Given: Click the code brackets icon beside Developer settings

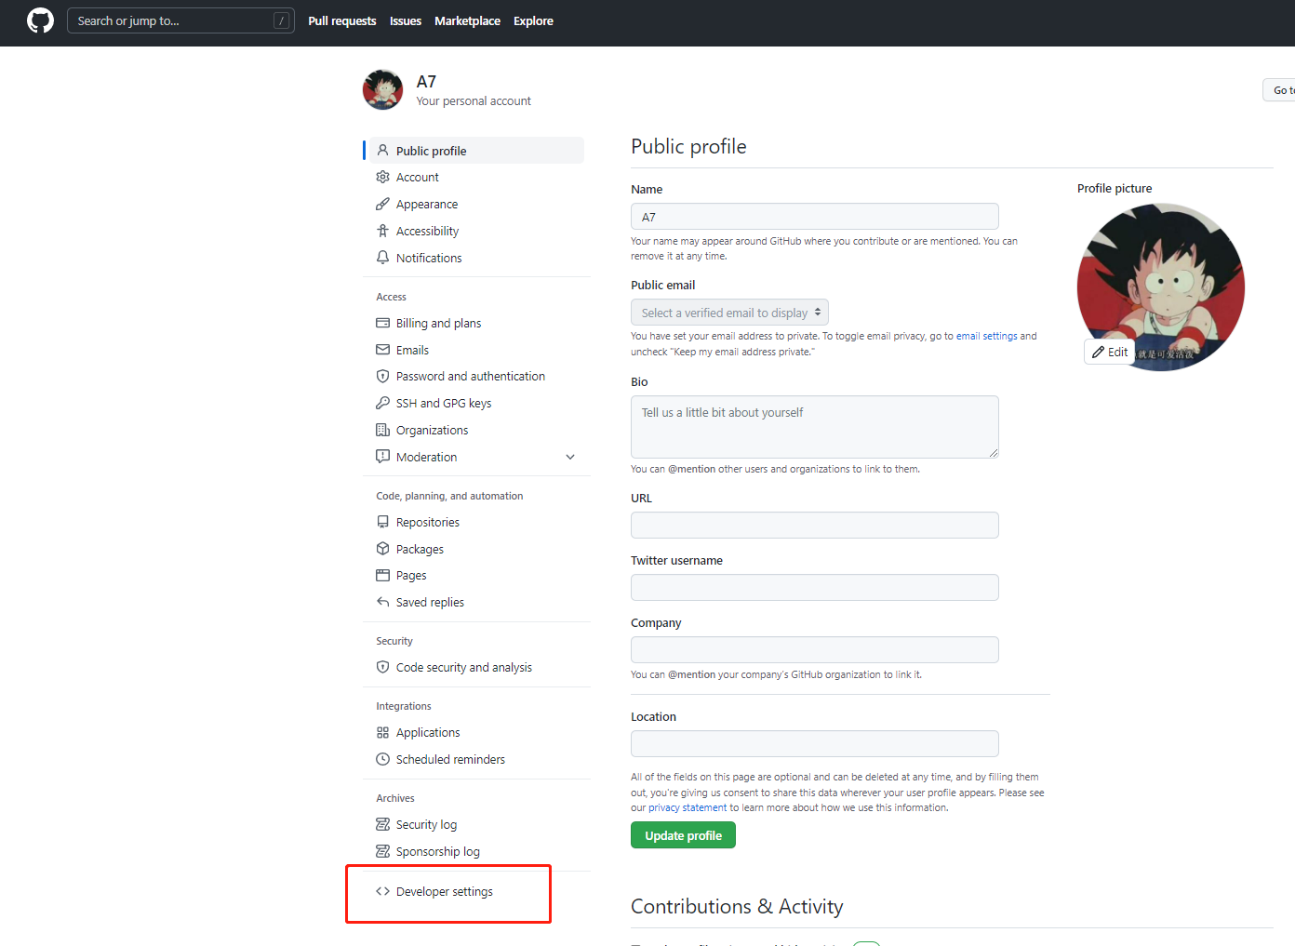Looking at the screenshot, I should coord(382,891).
